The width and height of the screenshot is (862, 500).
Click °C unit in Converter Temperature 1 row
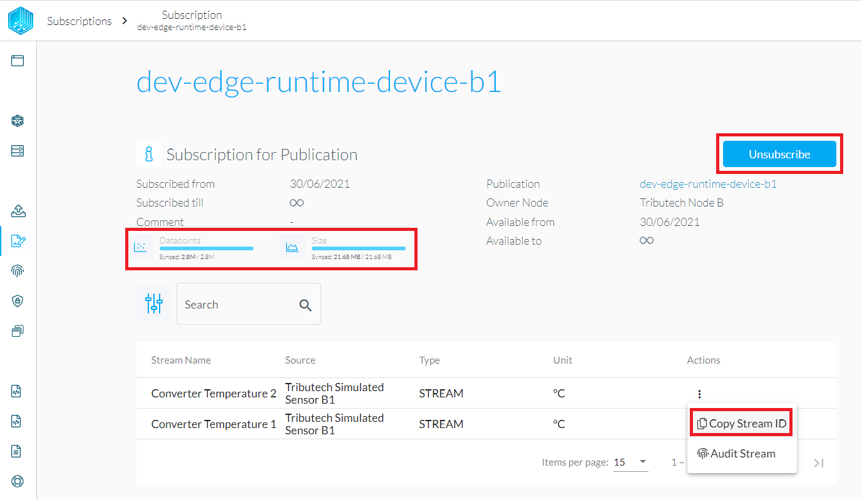559,424
